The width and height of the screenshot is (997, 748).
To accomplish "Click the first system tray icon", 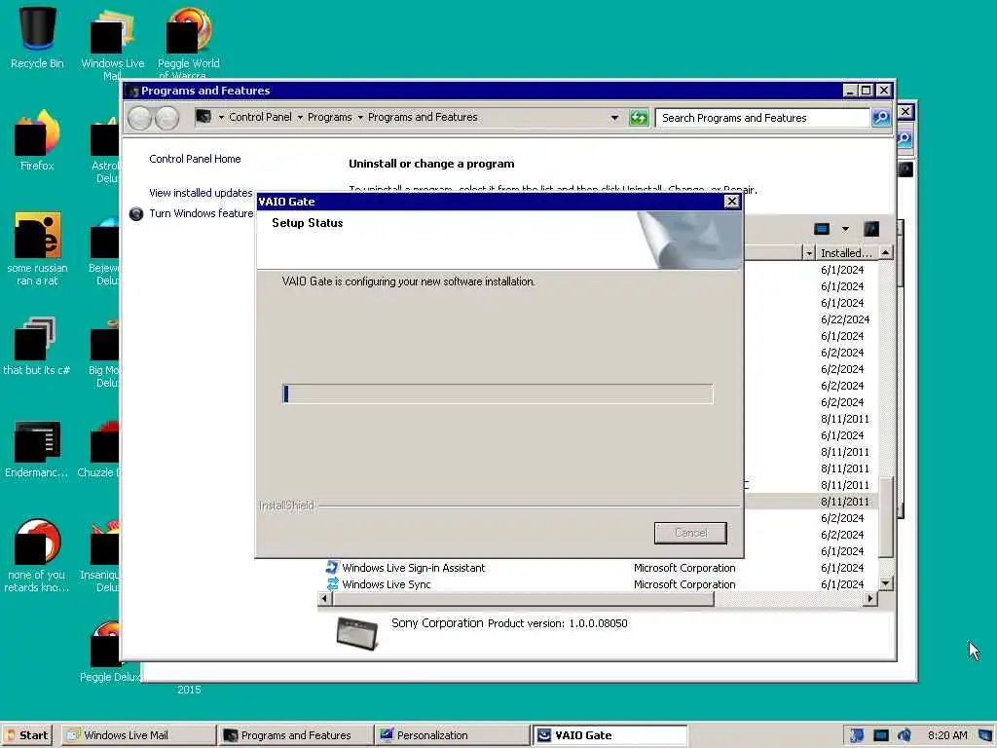I will click(857, 735).
